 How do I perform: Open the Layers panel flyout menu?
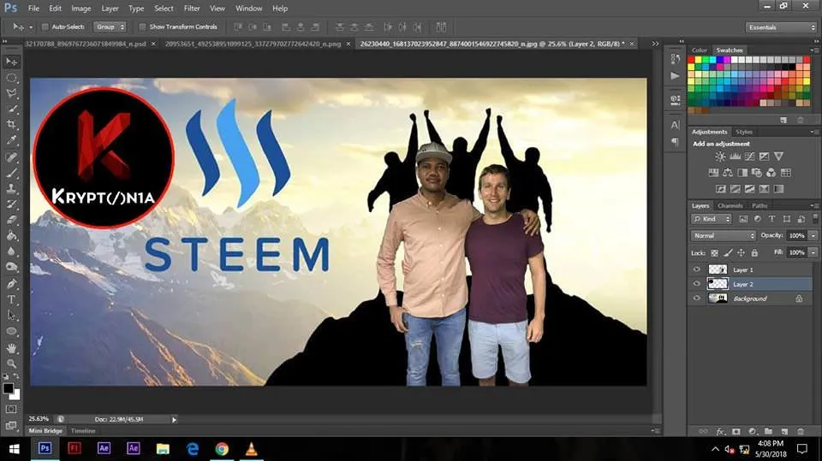click(x=813, y=206)
